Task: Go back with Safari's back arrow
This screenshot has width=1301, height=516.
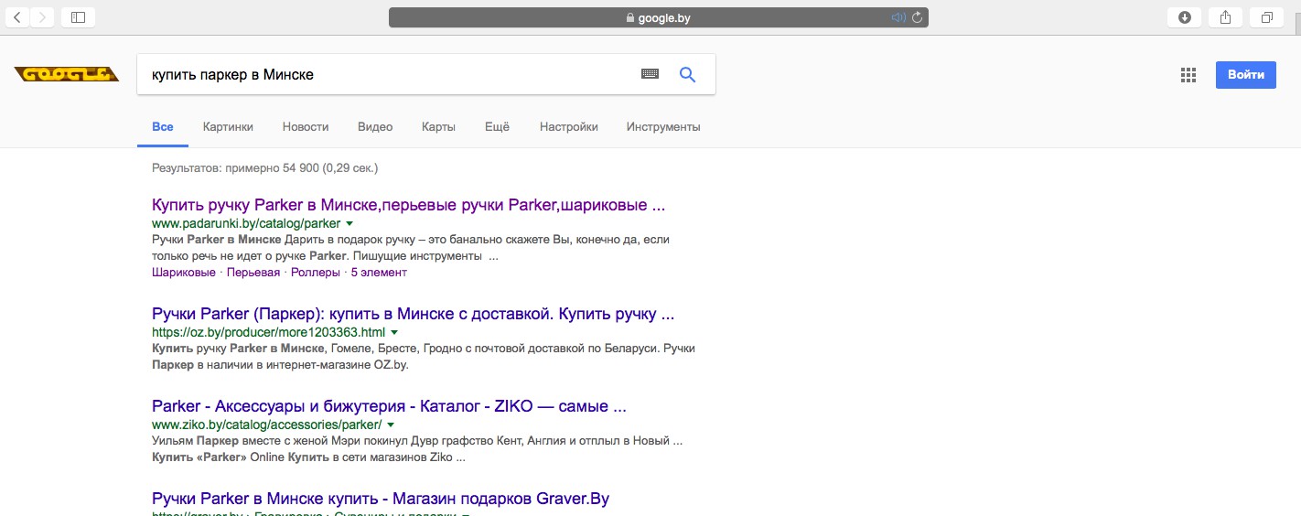Action: coord(17,16)
